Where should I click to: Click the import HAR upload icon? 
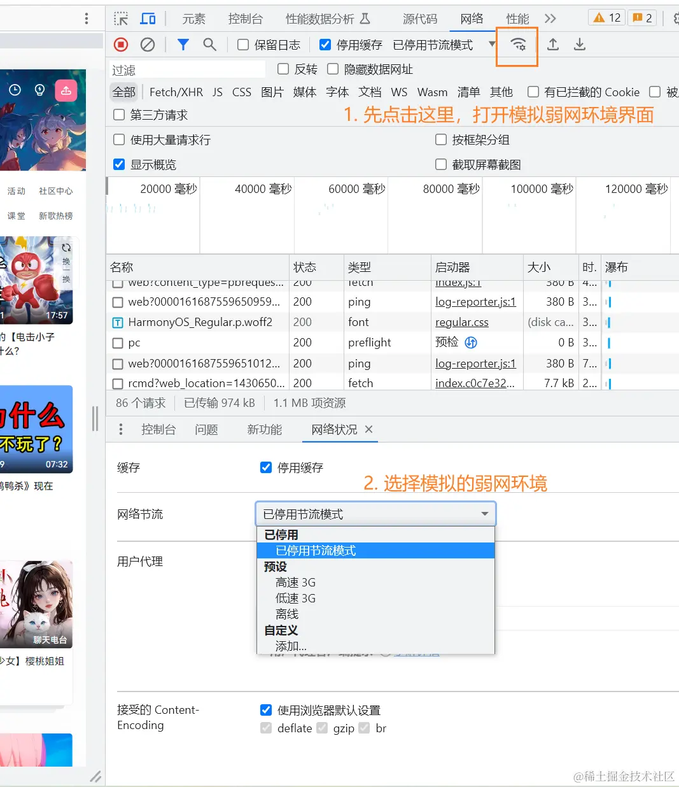click(553, 45)
